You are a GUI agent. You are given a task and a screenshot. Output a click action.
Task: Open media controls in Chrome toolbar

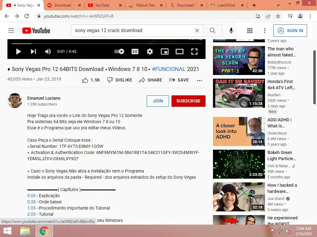click(x=290, y=16)
